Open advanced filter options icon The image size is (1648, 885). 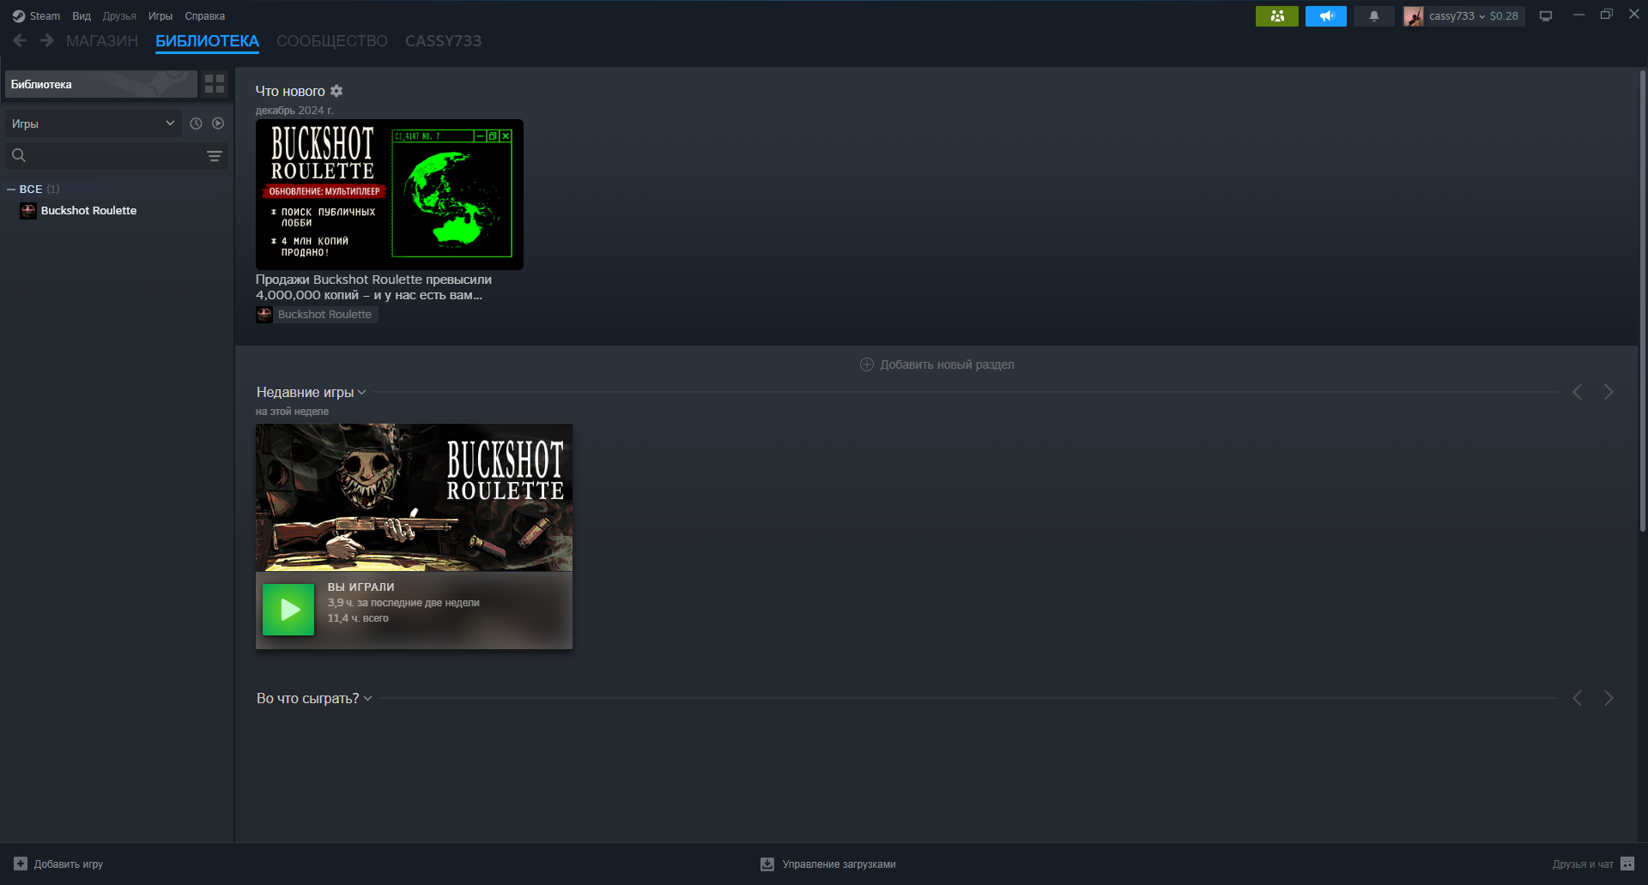(215, 155)
